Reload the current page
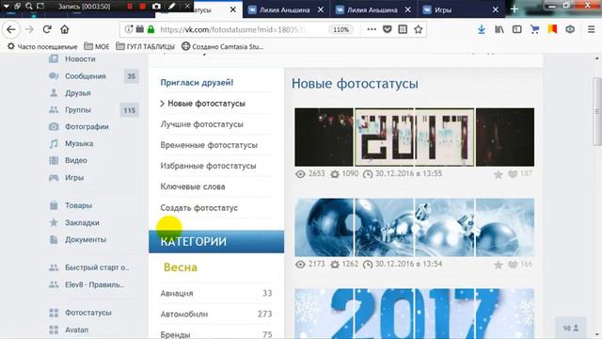602x339 pixels. (47, 29)
